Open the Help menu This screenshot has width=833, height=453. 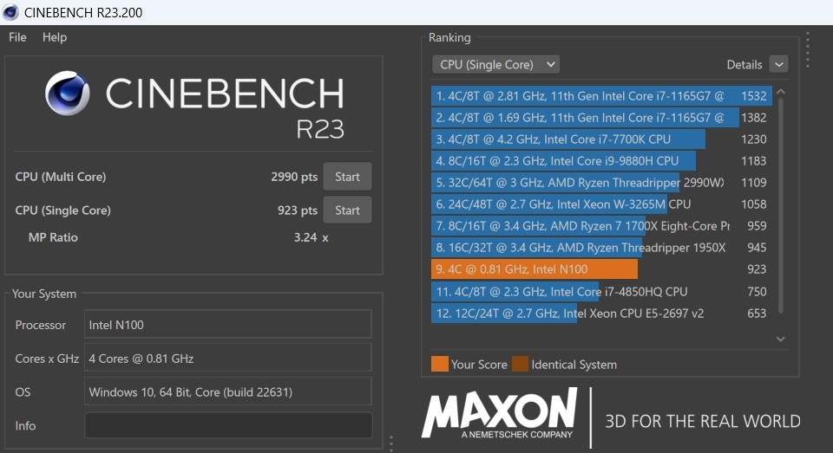click(x=55, y=37)
